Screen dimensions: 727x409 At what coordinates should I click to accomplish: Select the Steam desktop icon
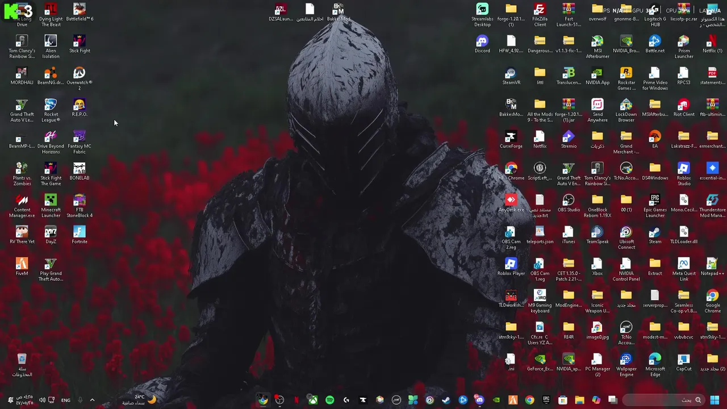[x=655, y=236]
